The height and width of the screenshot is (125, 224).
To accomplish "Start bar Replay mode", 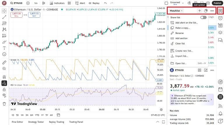I will pyautogui.click(x=94, y=3).
